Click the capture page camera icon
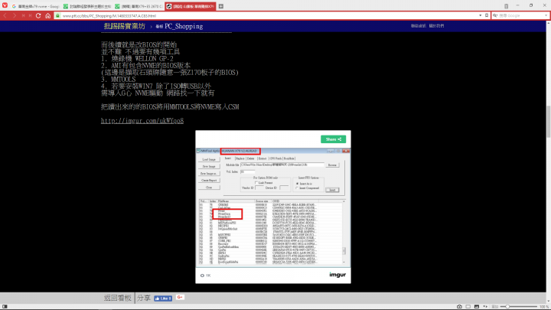The image size is (551, 310). pyautogui.click(x=459, y=307)
